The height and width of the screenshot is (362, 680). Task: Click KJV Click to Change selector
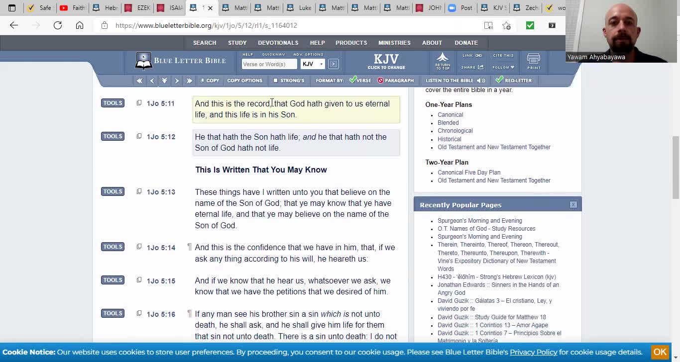(386, 61)
